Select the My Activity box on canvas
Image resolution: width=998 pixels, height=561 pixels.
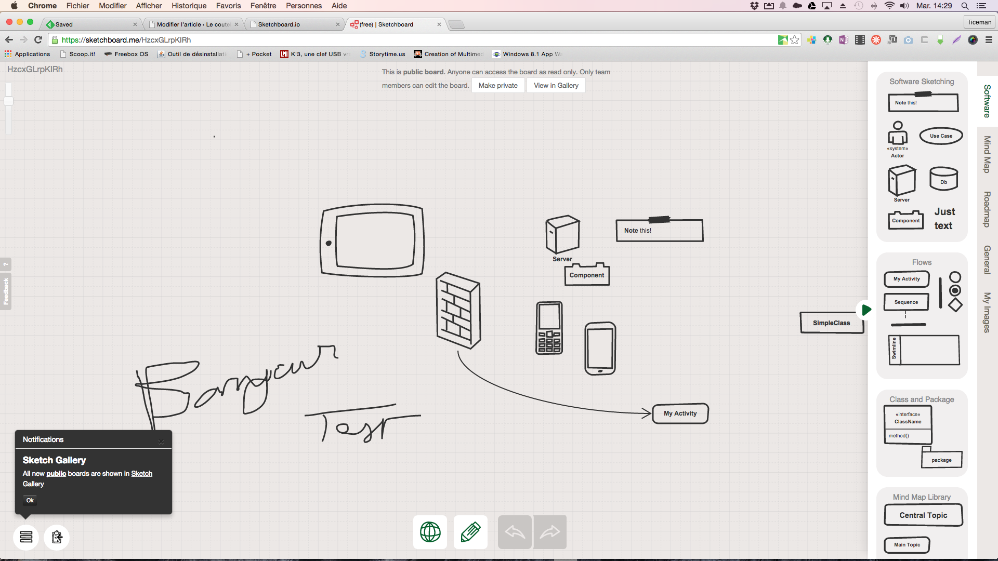(x=680, y=413)
